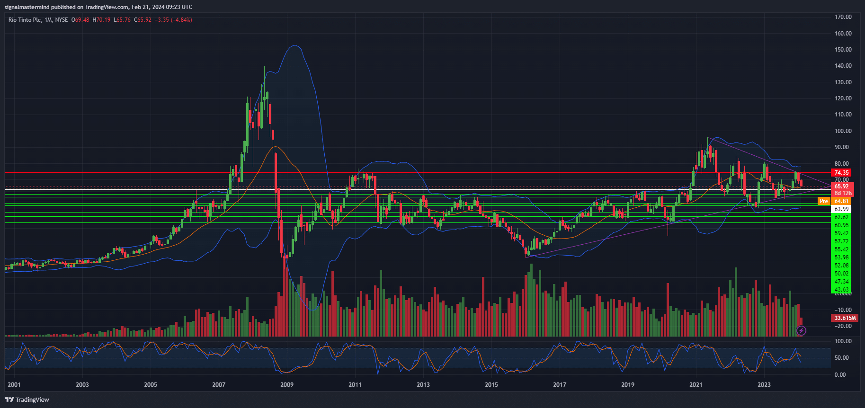Viewport: 865px width, 408px height.
Task: Click the −10.00 axis label
Action: pyautogui.click(x=843, y=310)
